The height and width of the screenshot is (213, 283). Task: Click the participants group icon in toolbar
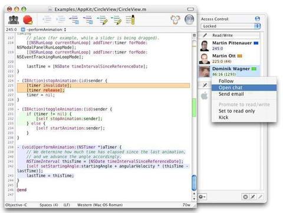click(x=14, y=20)
